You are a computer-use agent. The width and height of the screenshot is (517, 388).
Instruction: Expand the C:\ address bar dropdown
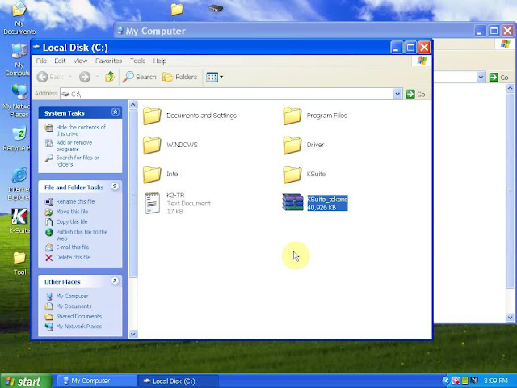pos(397,94)
